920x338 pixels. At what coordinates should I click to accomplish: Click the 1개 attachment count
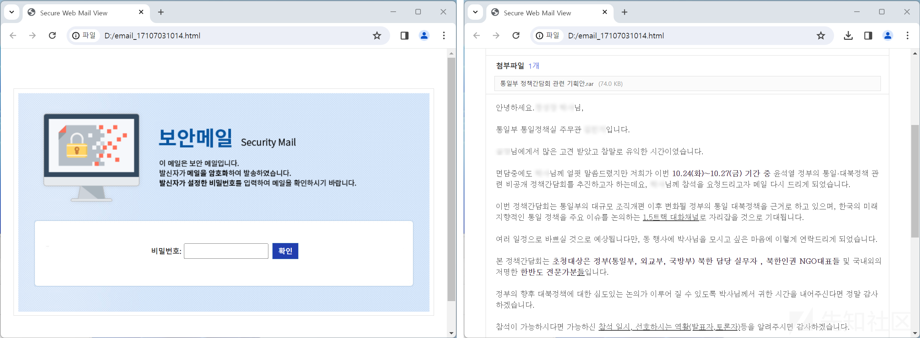[534, 66]
